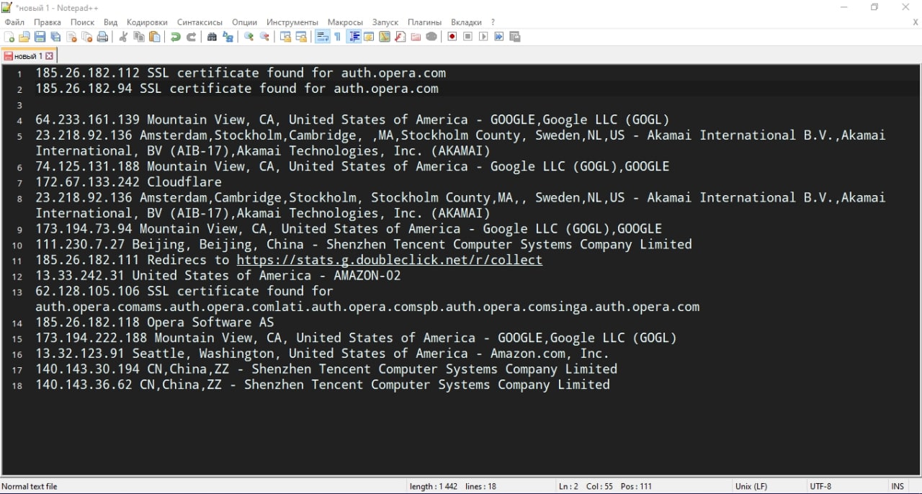Toggle word wrap in the toolbar

(322, 37)
